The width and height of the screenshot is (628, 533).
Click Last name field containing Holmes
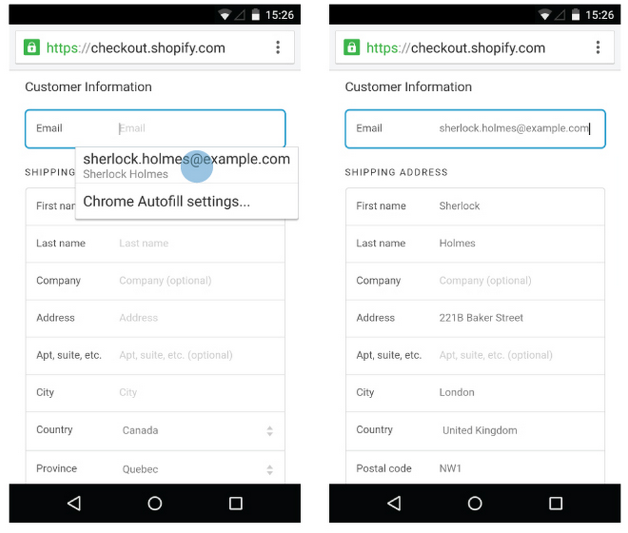(x=475, y=244)
